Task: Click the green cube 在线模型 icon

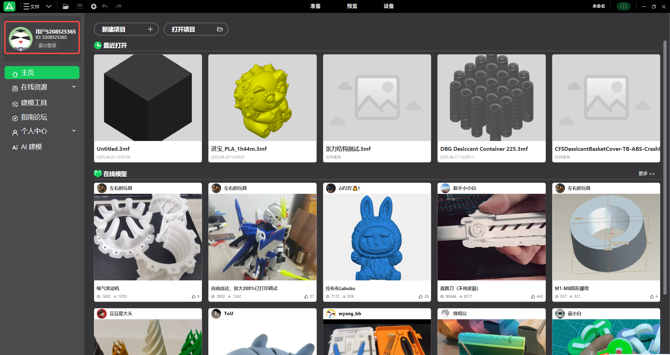Action: coord(98,173)
